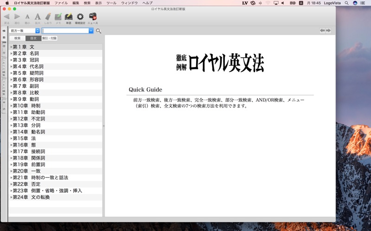
Task: Open the vertical 単語 sidebar tab
Action: pyautogui.click(x=4, y=106)
